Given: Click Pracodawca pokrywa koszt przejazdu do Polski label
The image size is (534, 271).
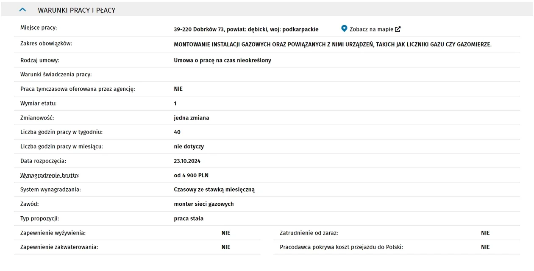Looking at the screenshot, I should pos(342,247).
